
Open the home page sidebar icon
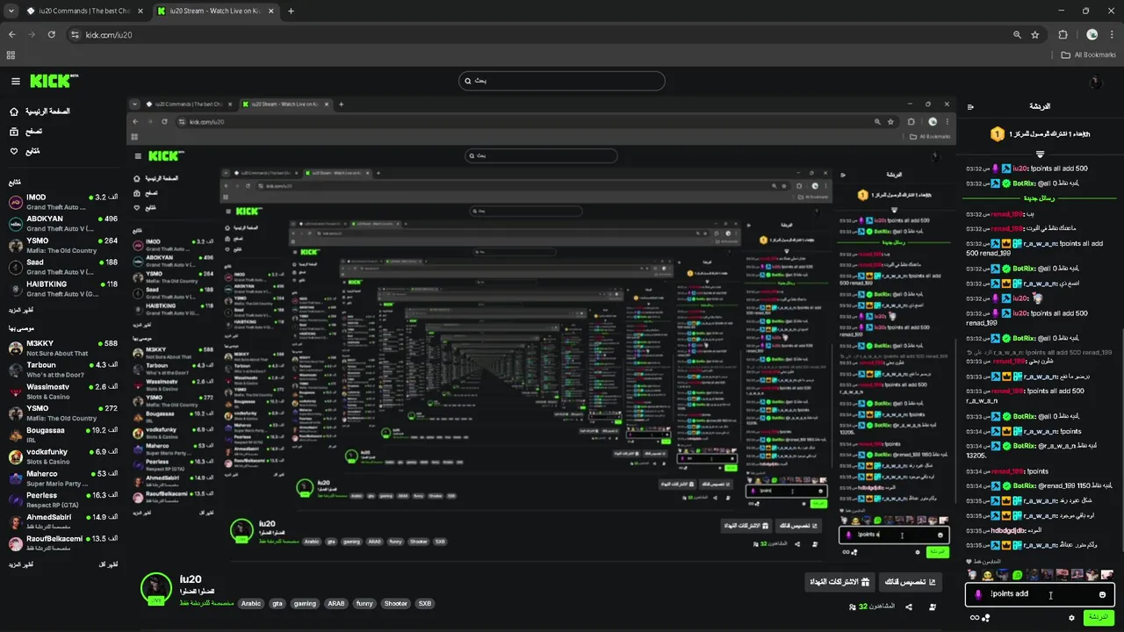click(x=14, y=111)
